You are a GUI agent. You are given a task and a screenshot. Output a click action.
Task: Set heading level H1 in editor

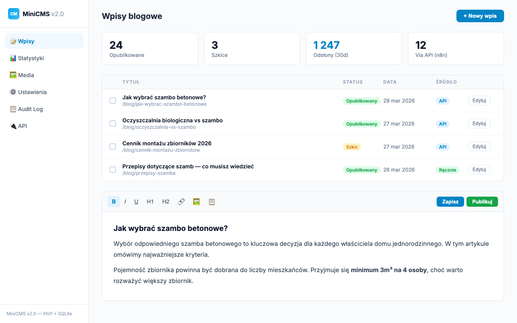point(150,201)
